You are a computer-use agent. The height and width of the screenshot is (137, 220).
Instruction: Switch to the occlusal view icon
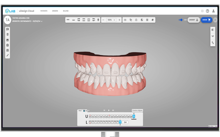click(98, 20)
